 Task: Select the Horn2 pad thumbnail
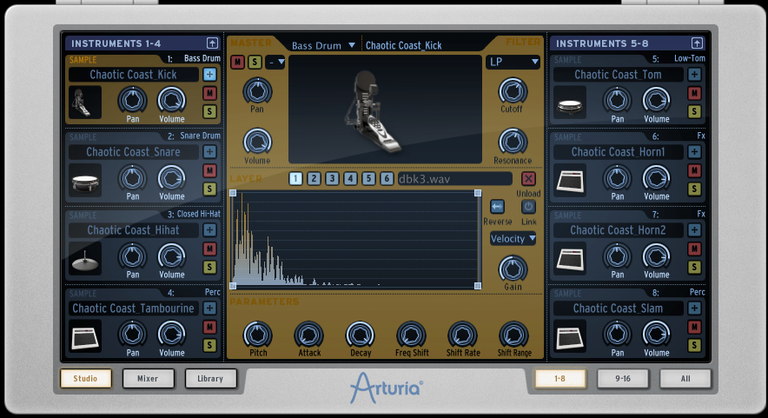(570, 258)
